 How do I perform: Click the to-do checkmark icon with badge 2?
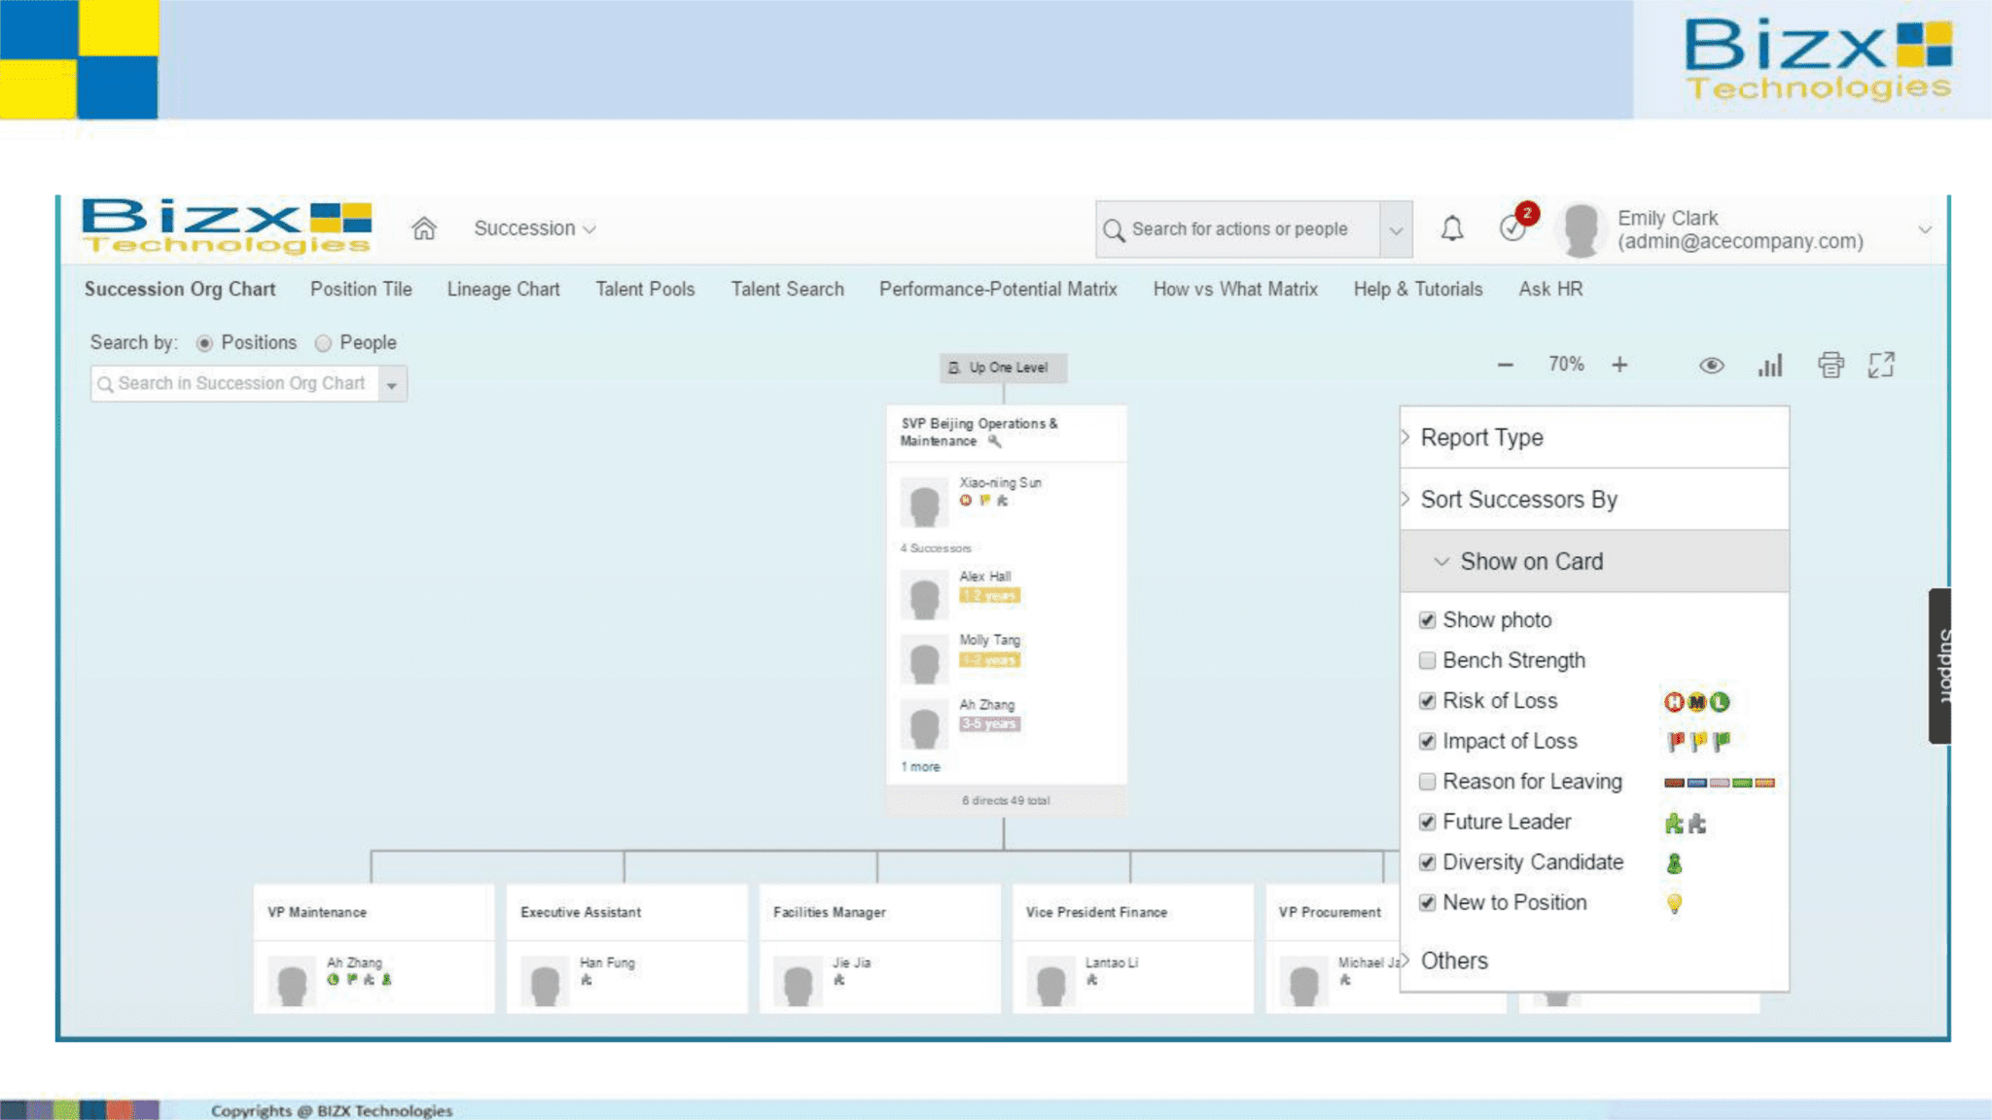tap(1511, 227)
